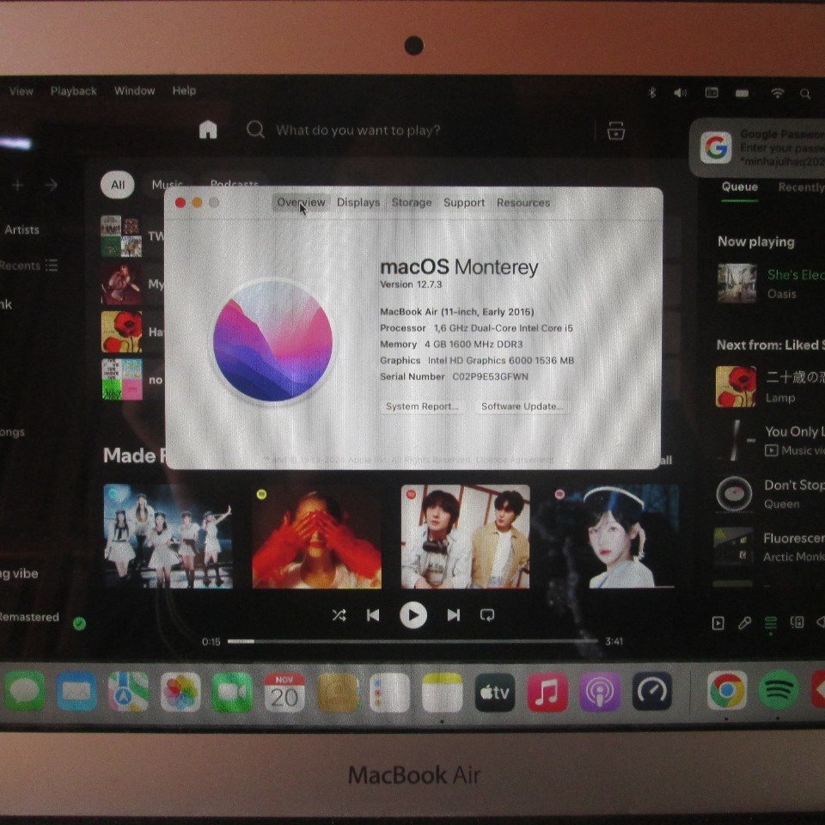
Task: Select the Podcasts filter chip
Action: tap(234, 186)
